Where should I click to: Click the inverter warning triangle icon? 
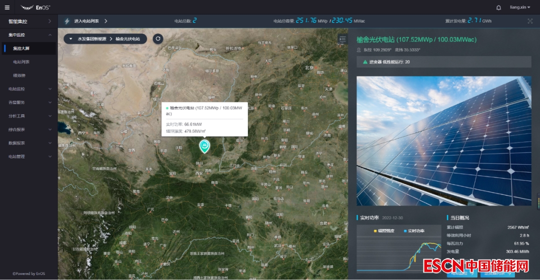[x=365, y=62]
